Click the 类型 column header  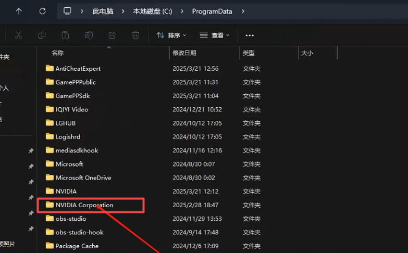click(249, 53)
